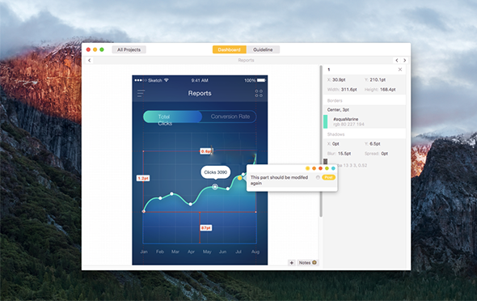Screen dimensions: 477x301
Task: Click the aquaMarine border color swatch
Action: coord(325,121)
